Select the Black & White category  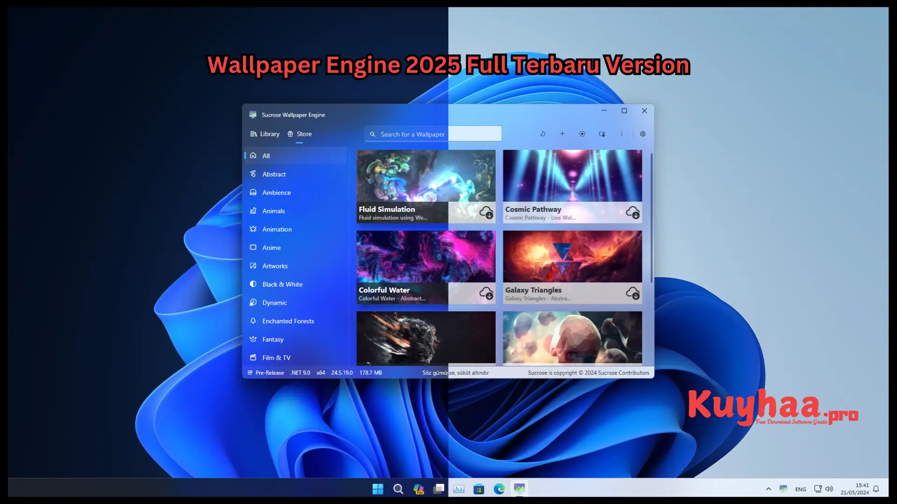pyautogui.click(x=282, y=284)
